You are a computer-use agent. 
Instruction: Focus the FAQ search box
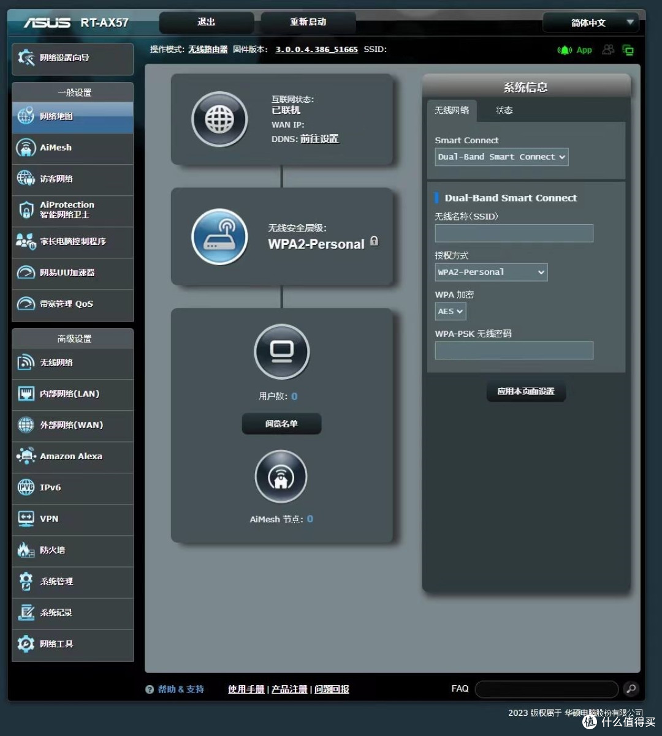click(547, 689)
